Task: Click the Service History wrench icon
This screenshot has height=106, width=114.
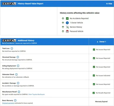Action: (x=67, y=27)
